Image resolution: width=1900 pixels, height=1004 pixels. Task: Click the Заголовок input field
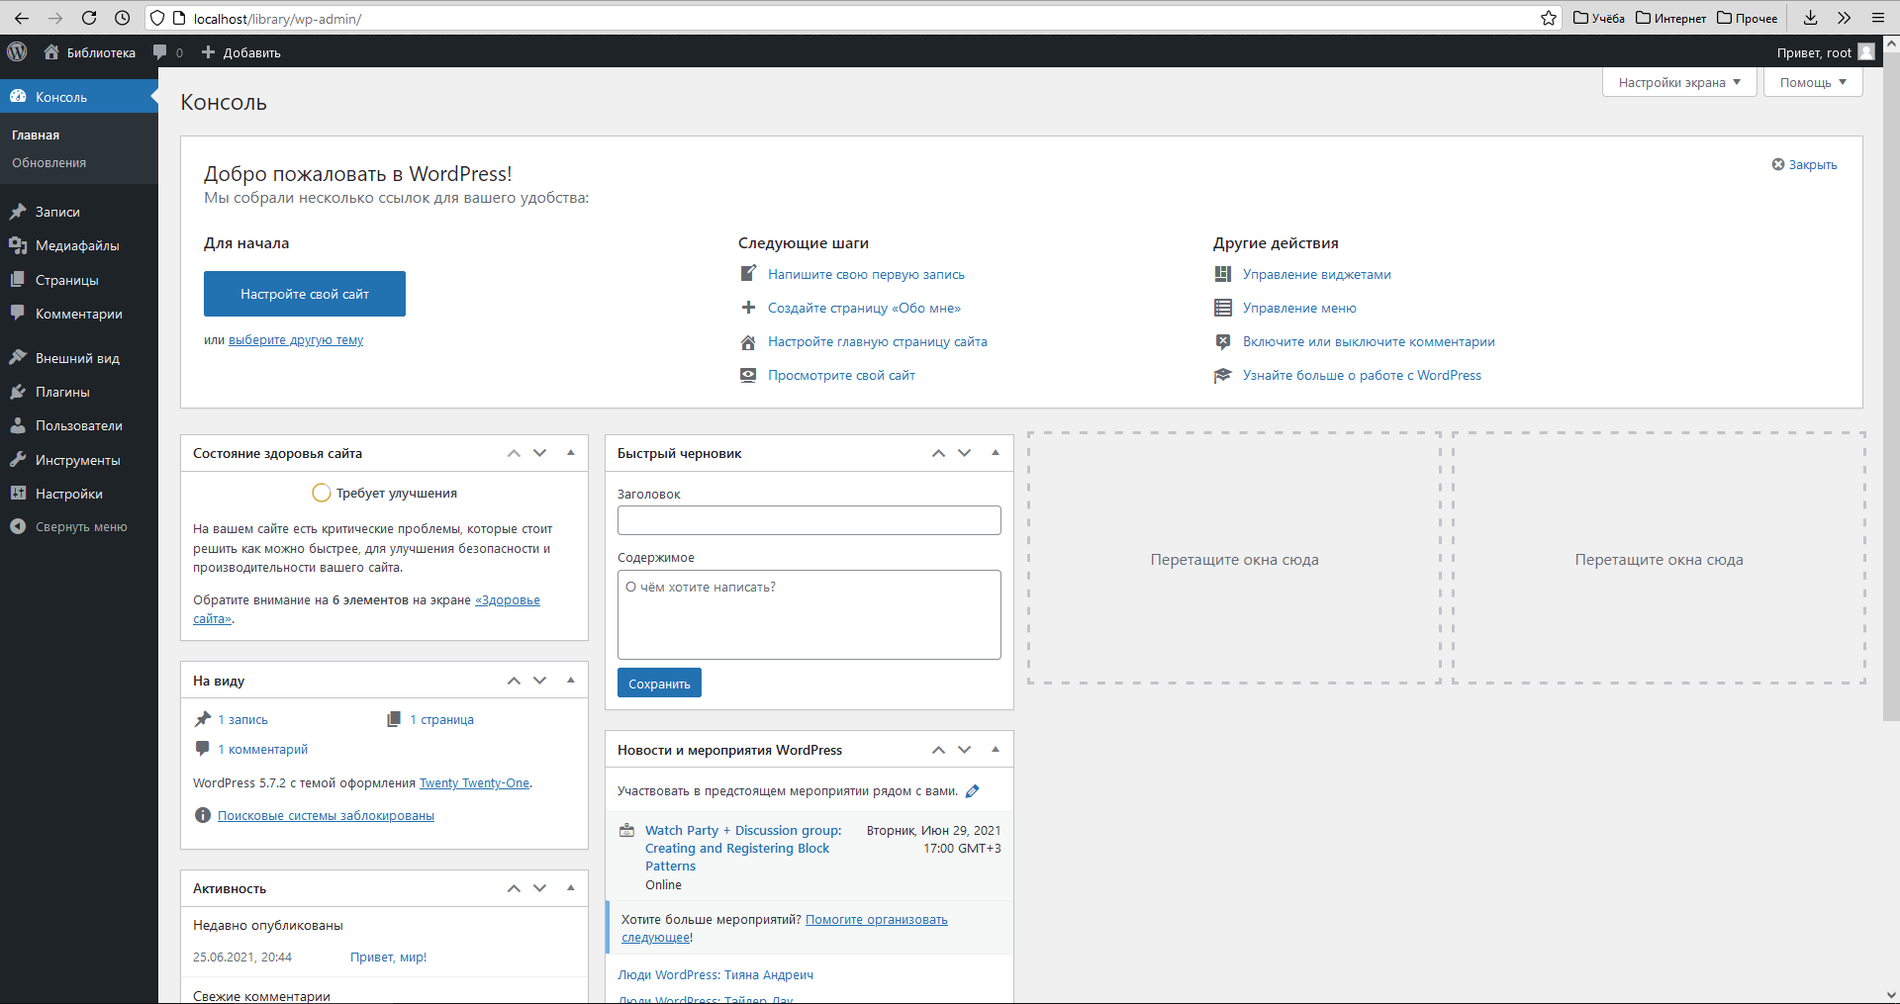click(809, 520)
